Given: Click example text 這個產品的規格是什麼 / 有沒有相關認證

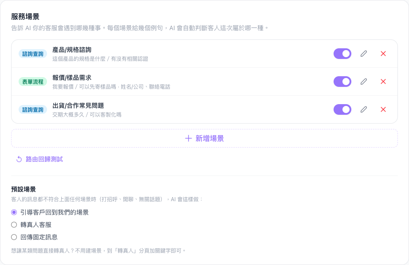Looking at the screenshot, I should (x=100, y=59).
